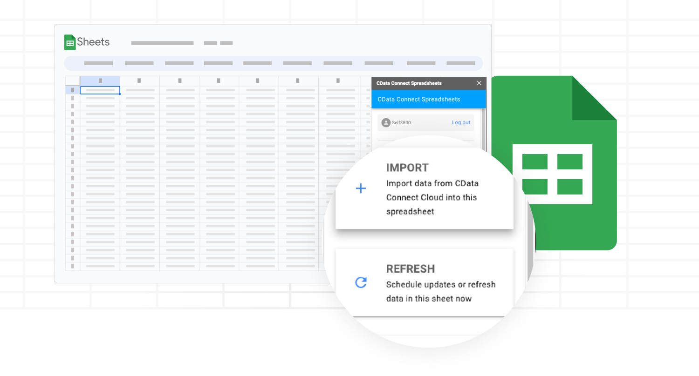Select the highlighted cell A1

100,90
